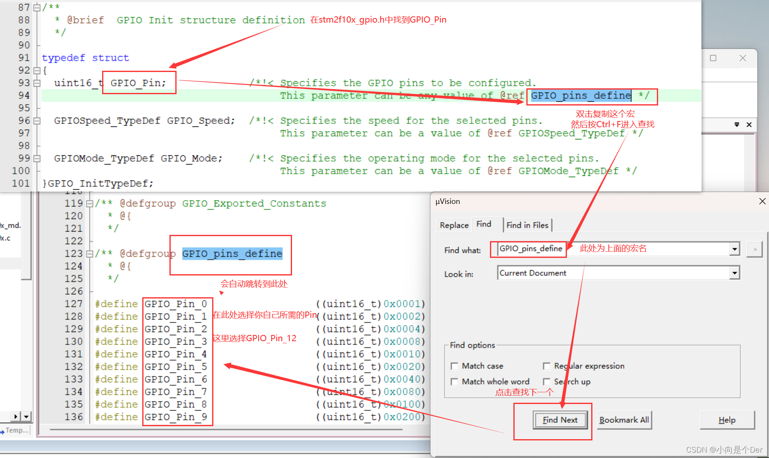The width and height of the screenshot is (769, 458).
Task: Expand the Find what dropdown arrow
Action: (735, 249)
